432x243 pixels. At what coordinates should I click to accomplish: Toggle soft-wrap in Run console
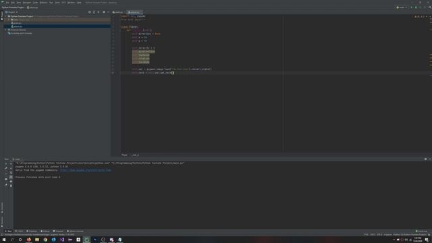coord(11,173)
